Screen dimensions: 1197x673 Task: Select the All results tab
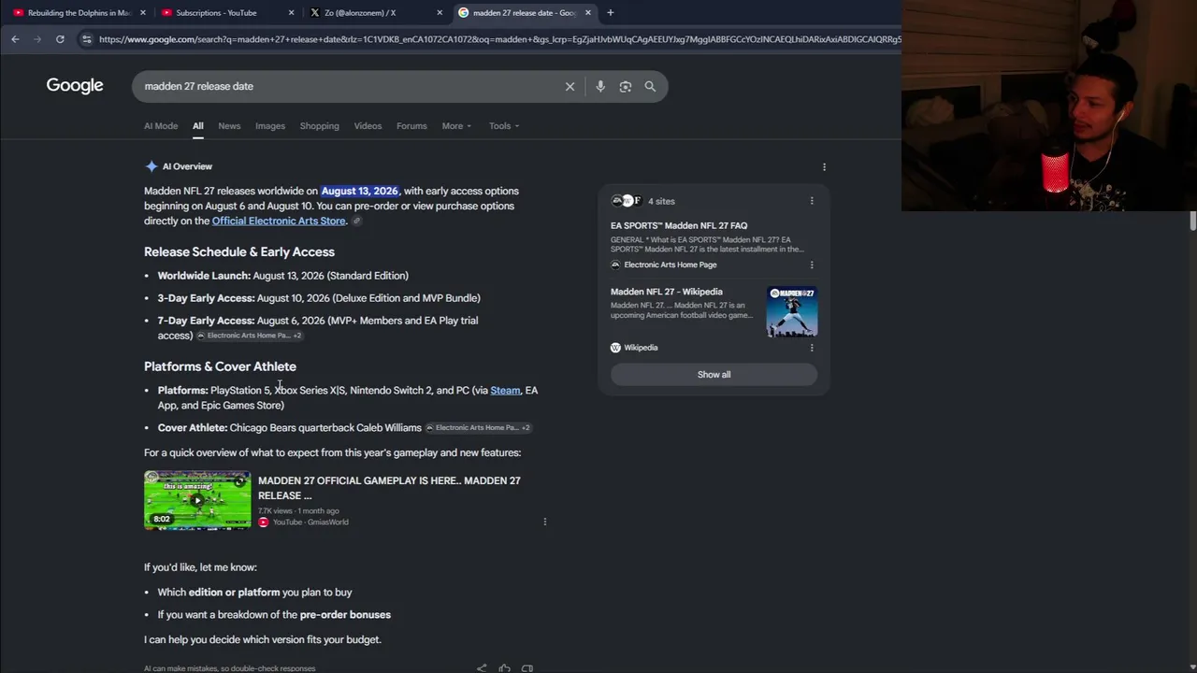(x=198, y=126)
